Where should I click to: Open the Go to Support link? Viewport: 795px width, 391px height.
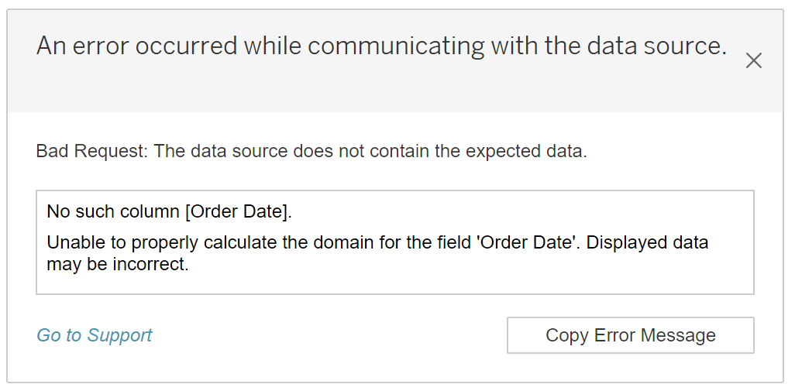(95, 335)
